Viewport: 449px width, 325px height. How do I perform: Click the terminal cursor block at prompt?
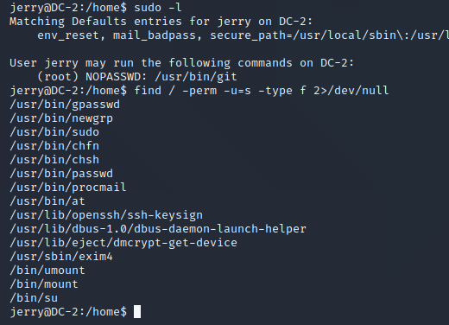[137, 312]
